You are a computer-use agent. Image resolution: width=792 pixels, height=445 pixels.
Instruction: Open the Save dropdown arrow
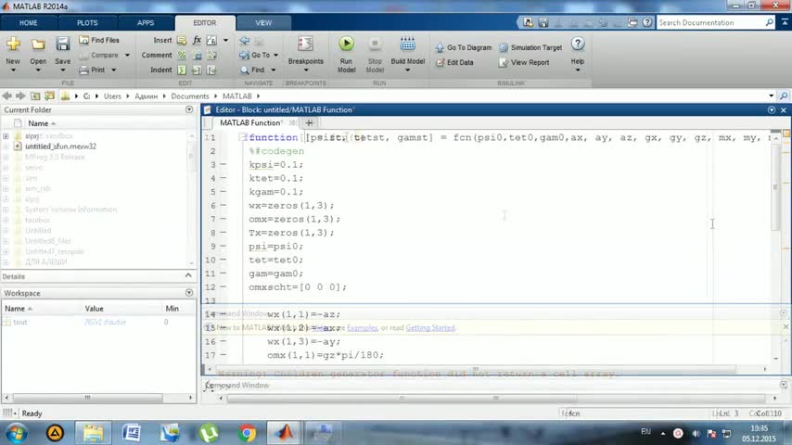pyautogui.click(x=63, y=70)
